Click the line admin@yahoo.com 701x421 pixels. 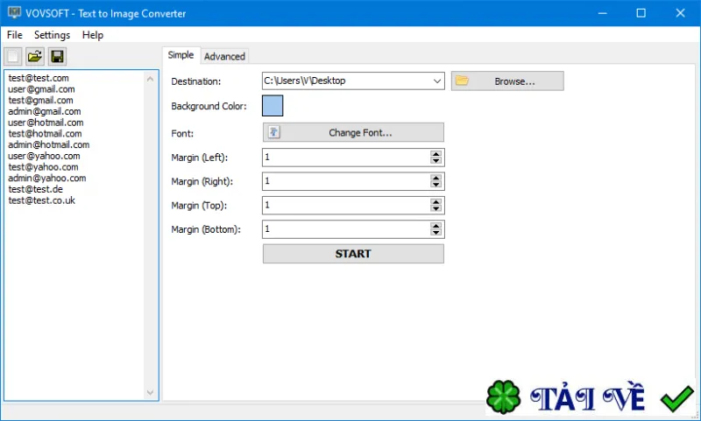pyautogui.click(x=47, y=179)
